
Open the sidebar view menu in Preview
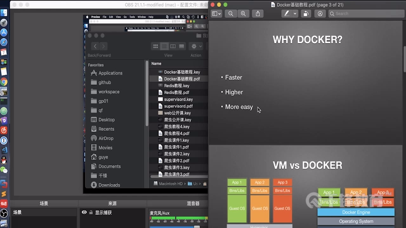[x=216, y=14]
